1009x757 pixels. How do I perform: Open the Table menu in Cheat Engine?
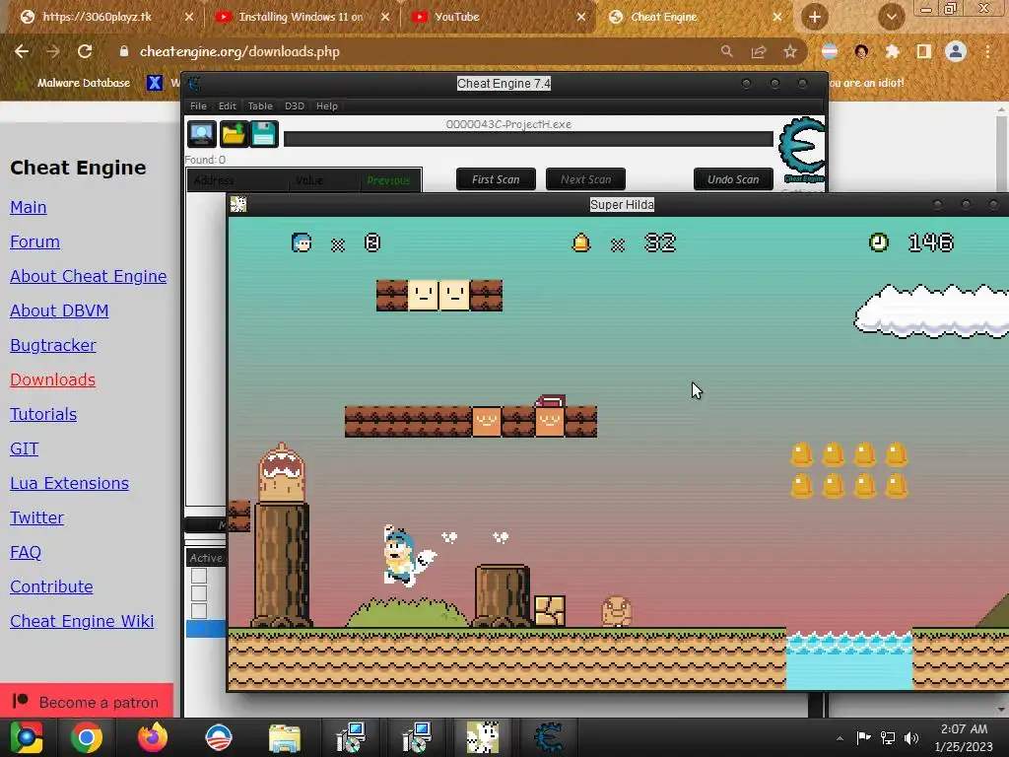point(260,106)
